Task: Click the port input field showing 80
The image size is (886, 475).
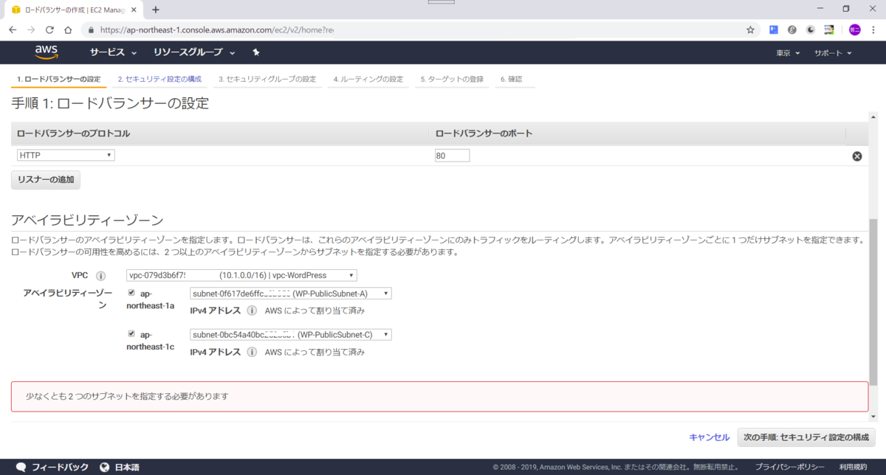Action: coord(452,155)
